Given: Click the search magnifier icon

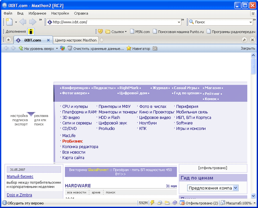Looking at the screenshot, I should pyautogui.click(x=191, y=22).
